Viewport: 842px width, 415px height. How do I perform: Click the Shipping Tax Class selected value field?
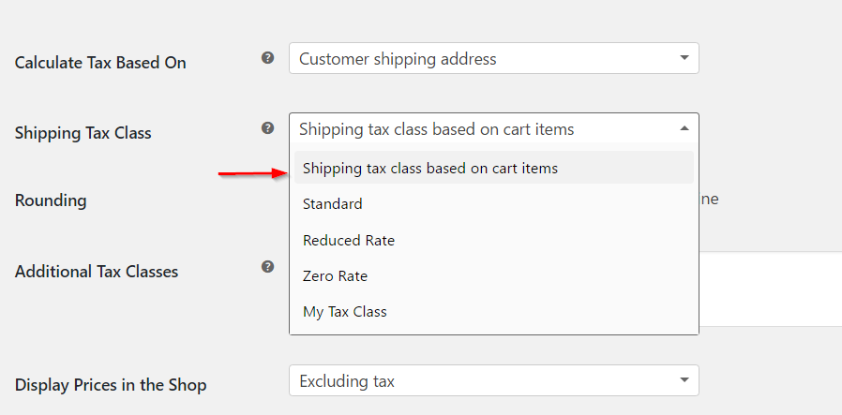coord(493,128)
